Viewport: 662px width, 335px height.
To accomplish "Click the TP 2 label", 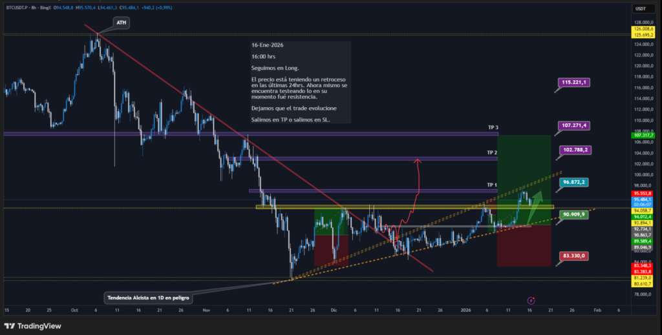I will 492,152.
